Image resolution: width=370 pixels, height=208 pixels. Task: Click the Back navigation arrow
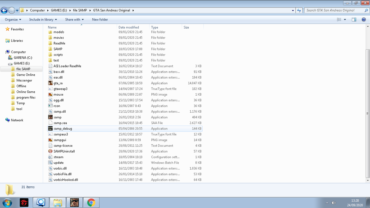4,10
